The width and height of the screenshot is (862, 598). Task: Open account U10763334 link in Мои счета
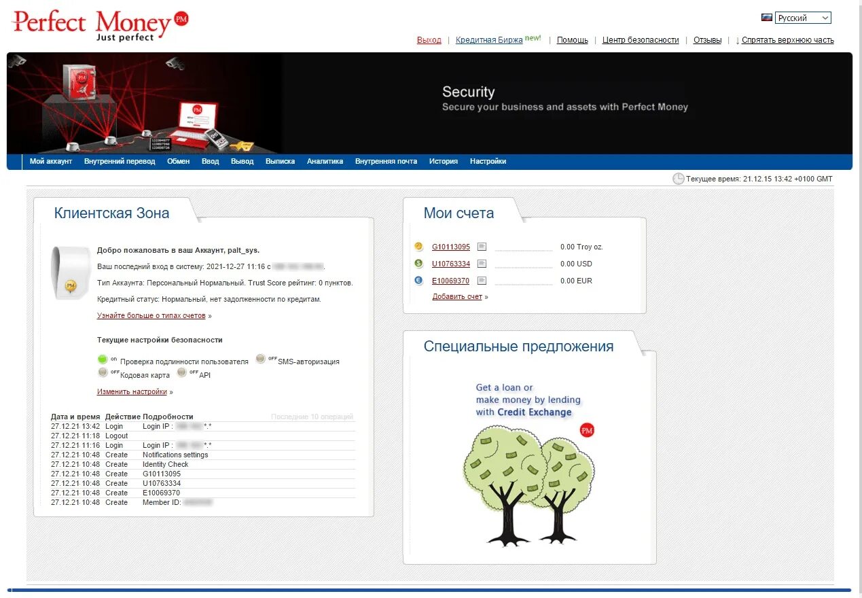(451, 264)
